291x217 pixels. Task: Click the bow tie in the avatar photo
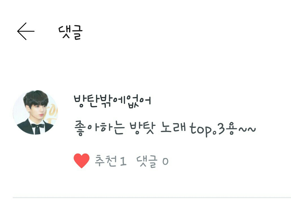pos(38,126)
